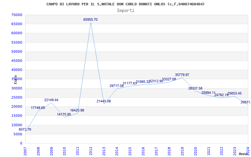
Task: Click x-axis year 2018
Action: 169,151
